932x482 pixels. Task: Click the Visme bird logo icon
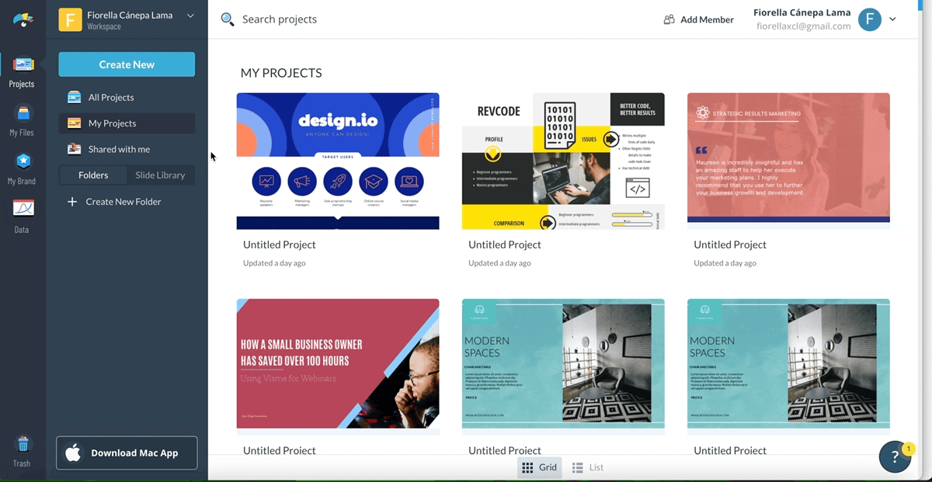coord(23,20)
